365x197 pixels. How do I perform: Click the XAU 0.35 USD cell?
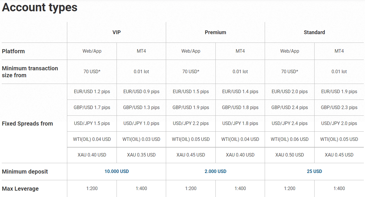[141, 155]
